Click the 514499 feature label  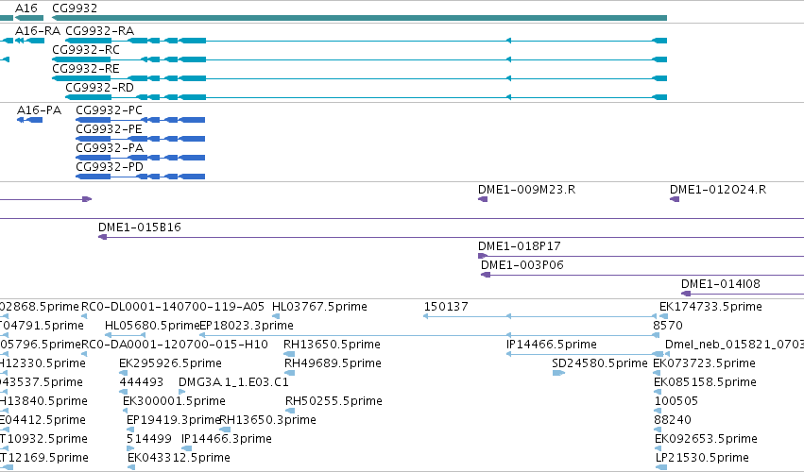coord(148,439)
